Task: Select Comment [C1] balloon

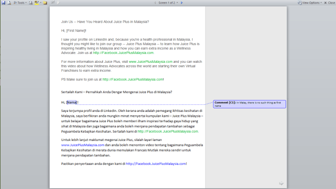Action: click(250, 104)
